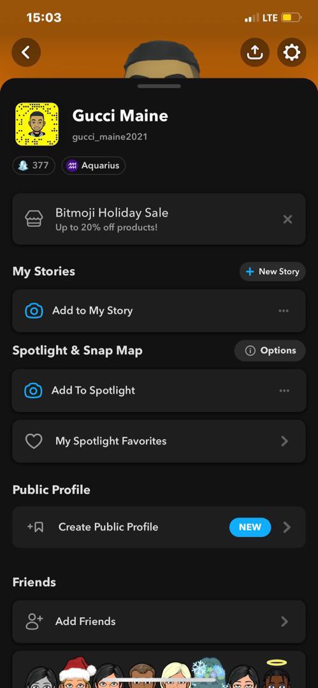Create a New Story
This screenshot has height=688, width=318.
pyautogui.click(x=272, y=271)
